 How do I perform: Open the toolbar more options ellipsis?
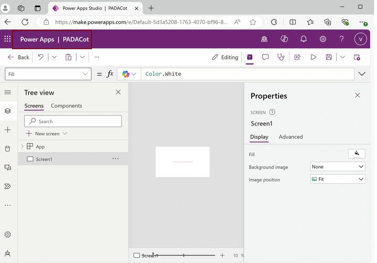[x=97, y=57]
